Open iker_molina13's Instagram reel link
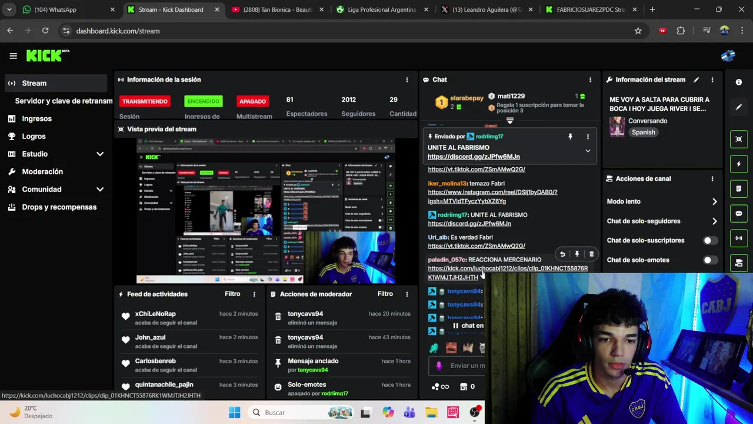The height and width of the screenshot is (424, 753). (492, 197)
